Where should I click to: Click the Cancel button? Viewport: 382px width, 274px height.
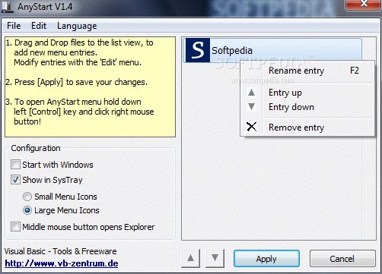tap(342, 259)
